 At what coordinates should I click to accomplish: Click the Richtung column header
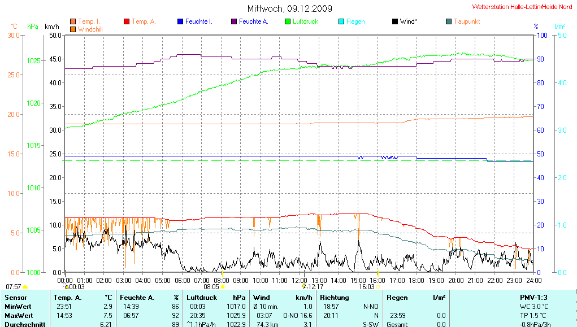(335, 297)
